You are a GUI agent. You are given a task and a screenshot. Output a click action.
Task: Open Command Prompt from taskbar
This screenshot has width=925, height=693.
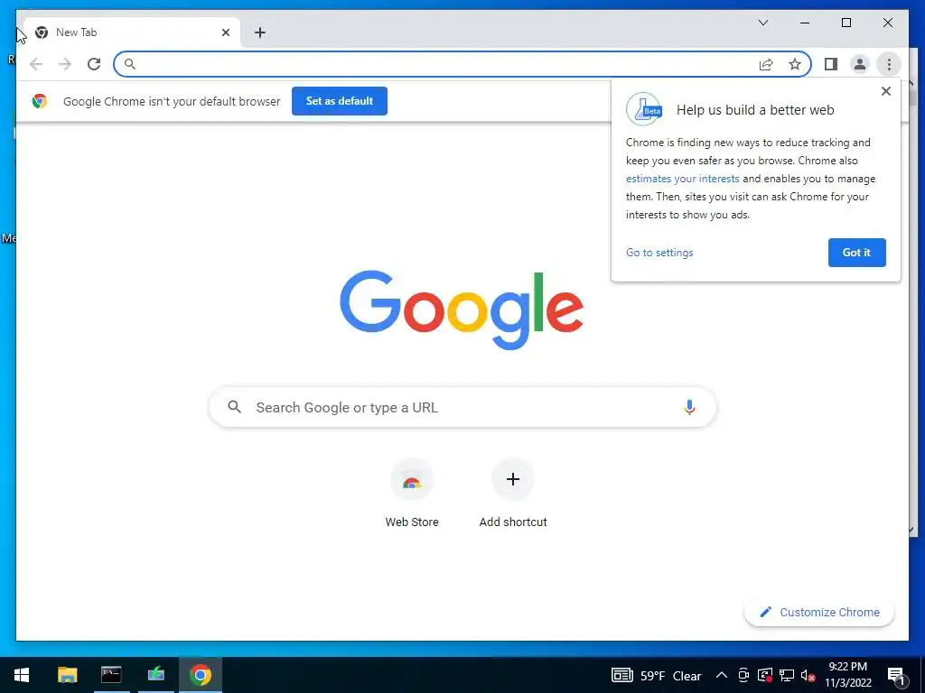[111, 675]
